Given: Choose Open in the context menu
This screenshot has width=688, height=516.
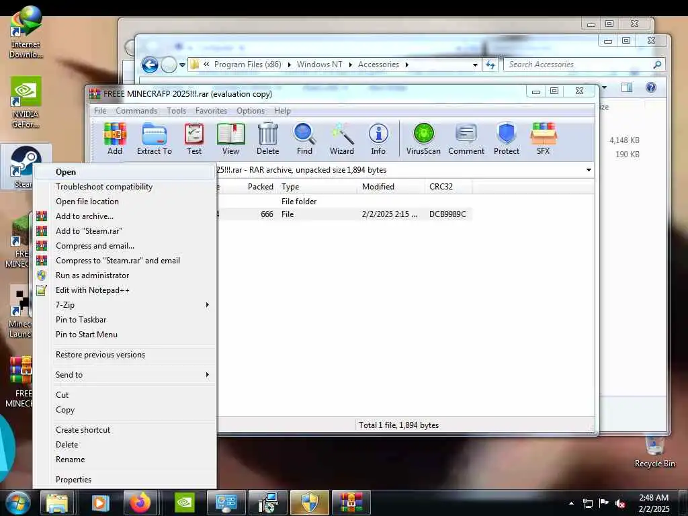Looking at the screenshot, I should coord(125,172).
